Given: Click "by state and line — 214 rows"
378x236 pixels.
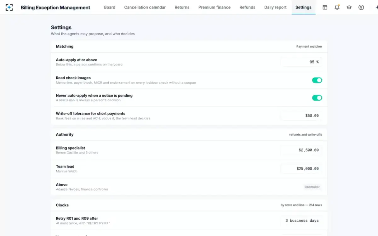Looking at the screenshot, I should click(x=301, y=205).
